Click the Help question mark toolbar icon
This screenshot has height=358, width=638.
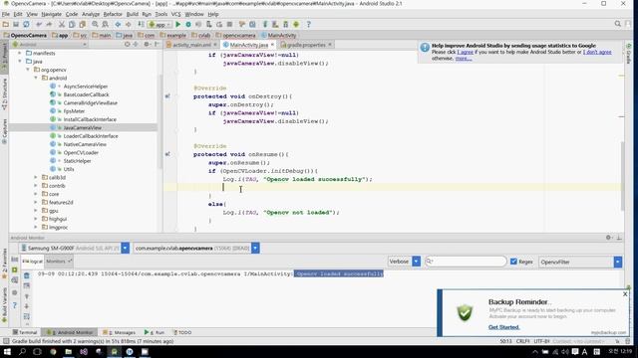(308, 24)
